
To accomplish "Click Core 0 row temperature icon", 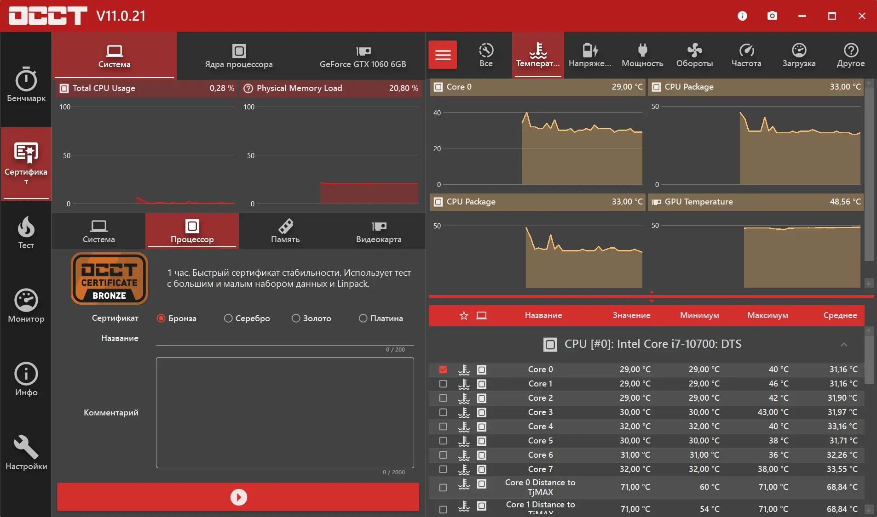I will (x=464, y=369).
